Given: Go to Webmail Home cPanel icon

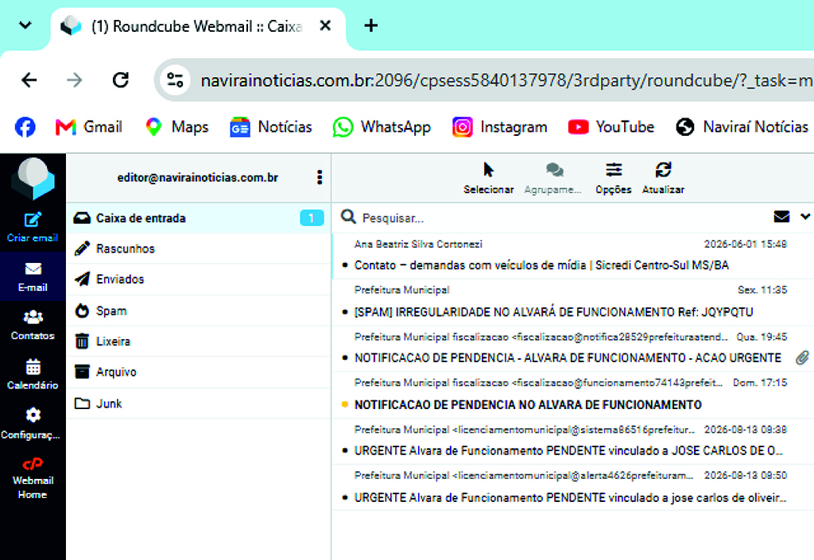Looking at the screenshot, I should (33, 478).
